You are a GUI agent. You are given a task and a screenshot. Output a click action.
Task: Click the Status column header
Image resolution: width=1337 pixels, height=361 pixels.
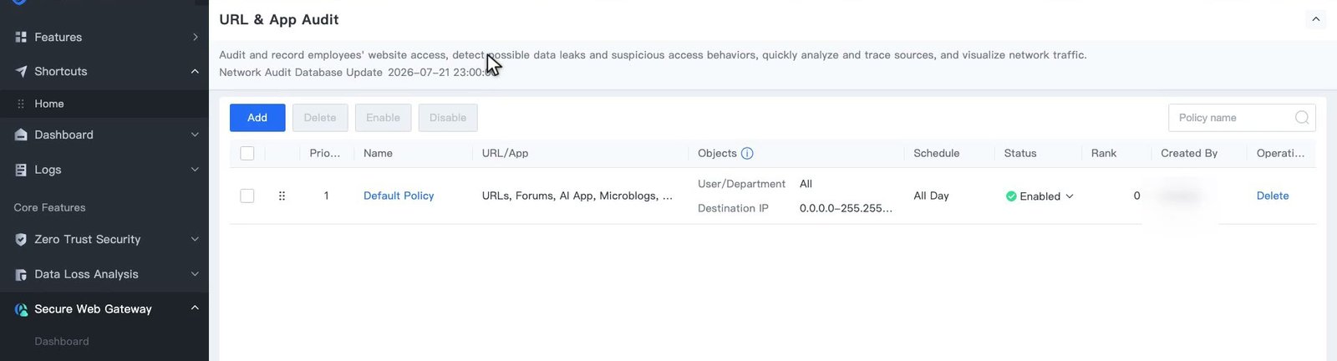click(1020, 154)
